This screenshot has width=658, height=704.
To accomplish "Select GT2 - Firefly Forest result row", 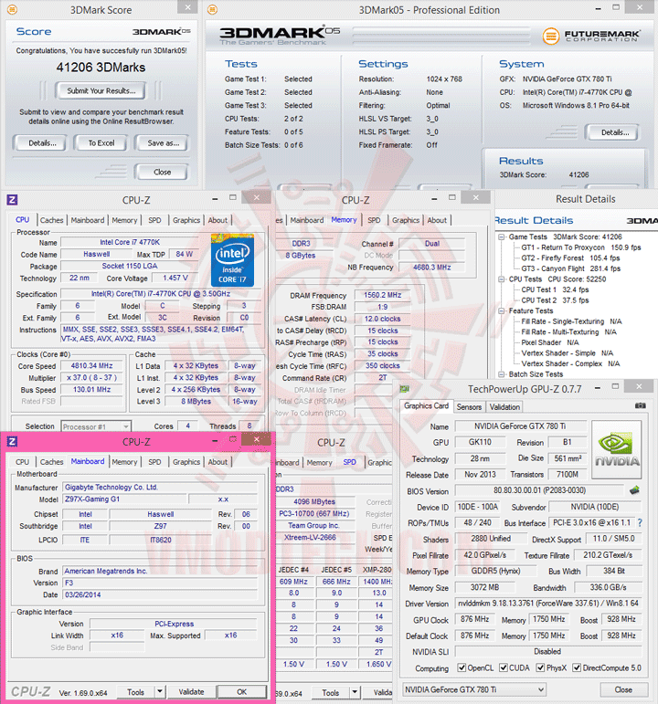I will click(x=570, y=258).
